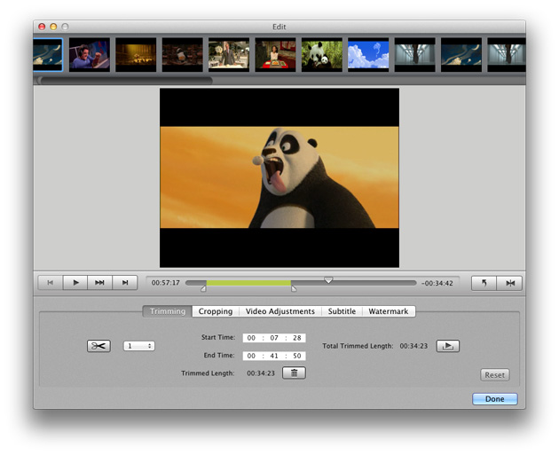Select the panda thumbnail in filmstrip
559x455 pixels.
[x=321, y=55]
